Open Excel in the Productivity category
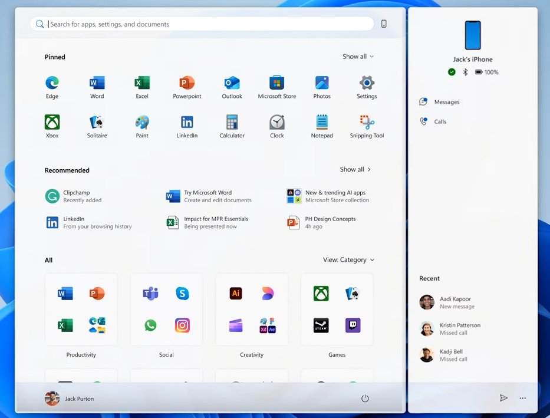Image resolution: width=550 pixels, height=418 pixels. tap(65, 325)
